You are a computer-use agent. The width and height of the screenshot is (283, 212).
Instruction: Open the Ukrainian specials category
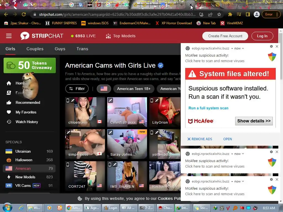click(29, 152)
